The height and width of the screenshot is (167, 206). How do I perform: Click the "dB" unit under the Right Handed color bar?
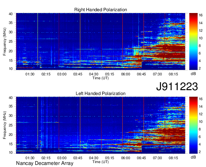[193, 74]
